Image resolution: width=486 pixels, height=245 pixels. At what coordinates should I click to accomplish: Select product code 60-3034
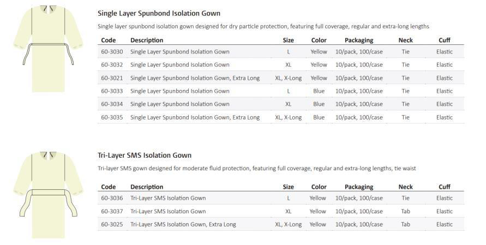112,104
